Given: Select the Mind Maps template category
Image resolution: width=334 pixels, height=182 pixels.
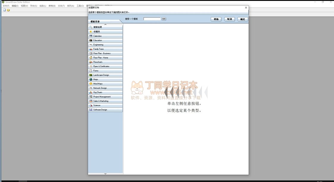Looking at the screenshot, I should pyautogui.click(x=106, y=84).
